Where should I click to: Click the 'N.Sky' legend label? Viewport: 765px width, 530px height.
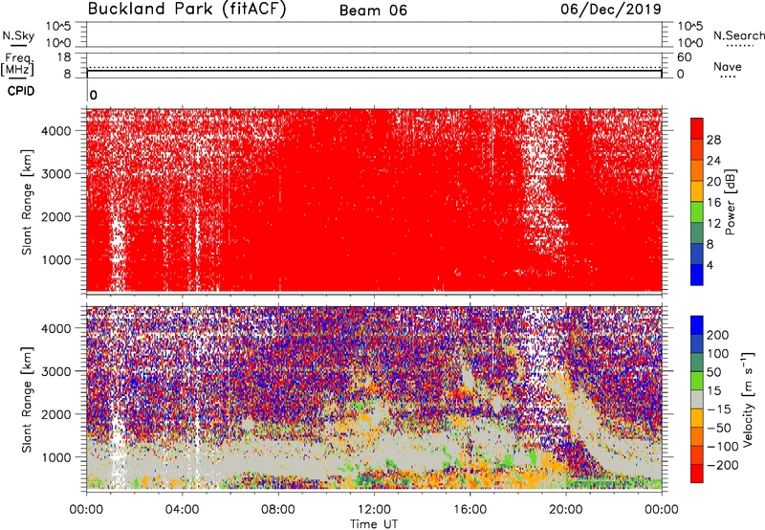[x=18, y=35]
